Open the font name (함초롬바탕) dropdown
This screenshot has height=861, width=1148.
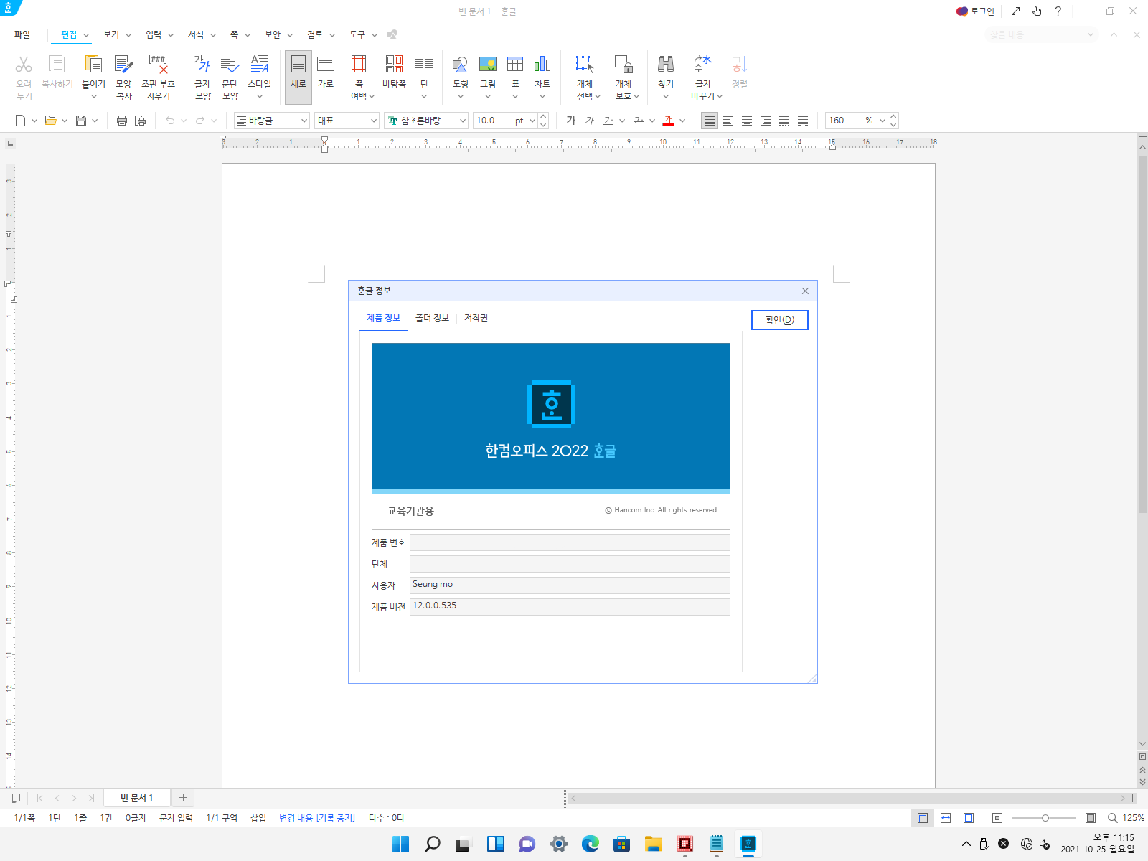[462, 121]
